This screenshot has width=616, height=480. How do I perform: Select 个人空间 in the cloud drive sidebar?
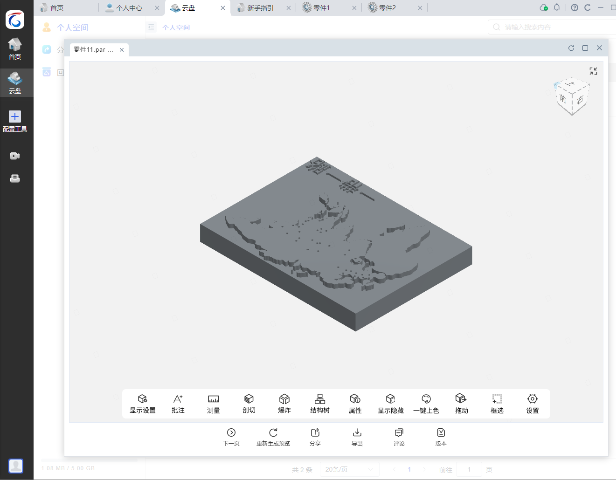[x=73, y=27]
